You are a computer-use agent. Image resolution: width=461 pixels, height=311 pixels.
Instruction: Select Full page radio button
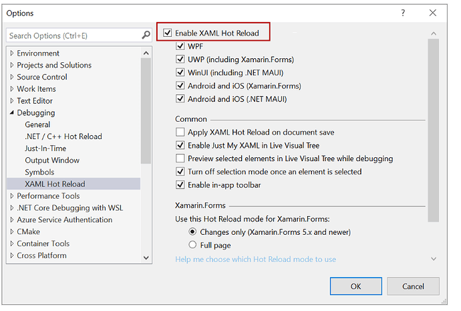tap(192, 245)
